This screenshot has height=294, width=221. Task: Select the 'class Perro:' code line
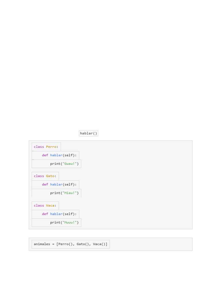point(46,147)
